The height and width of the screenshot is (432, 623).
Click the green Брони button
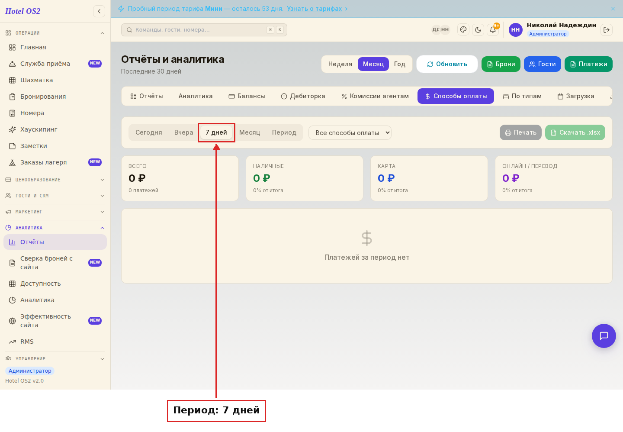tap(501, 64)
